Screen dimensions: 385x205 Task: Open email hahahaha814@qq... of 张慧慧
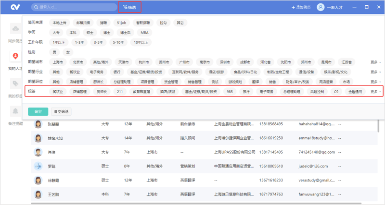click(x=317, y=124)
